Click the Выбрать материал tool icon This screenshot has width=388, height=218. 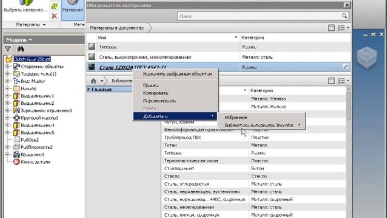[25, 3]
